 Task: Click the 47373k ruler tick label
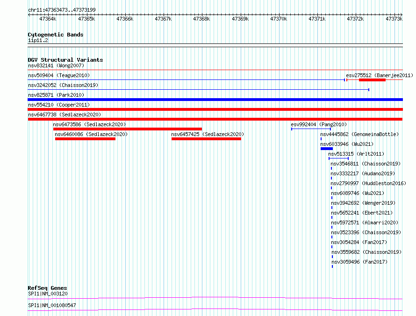coord(394,19)
